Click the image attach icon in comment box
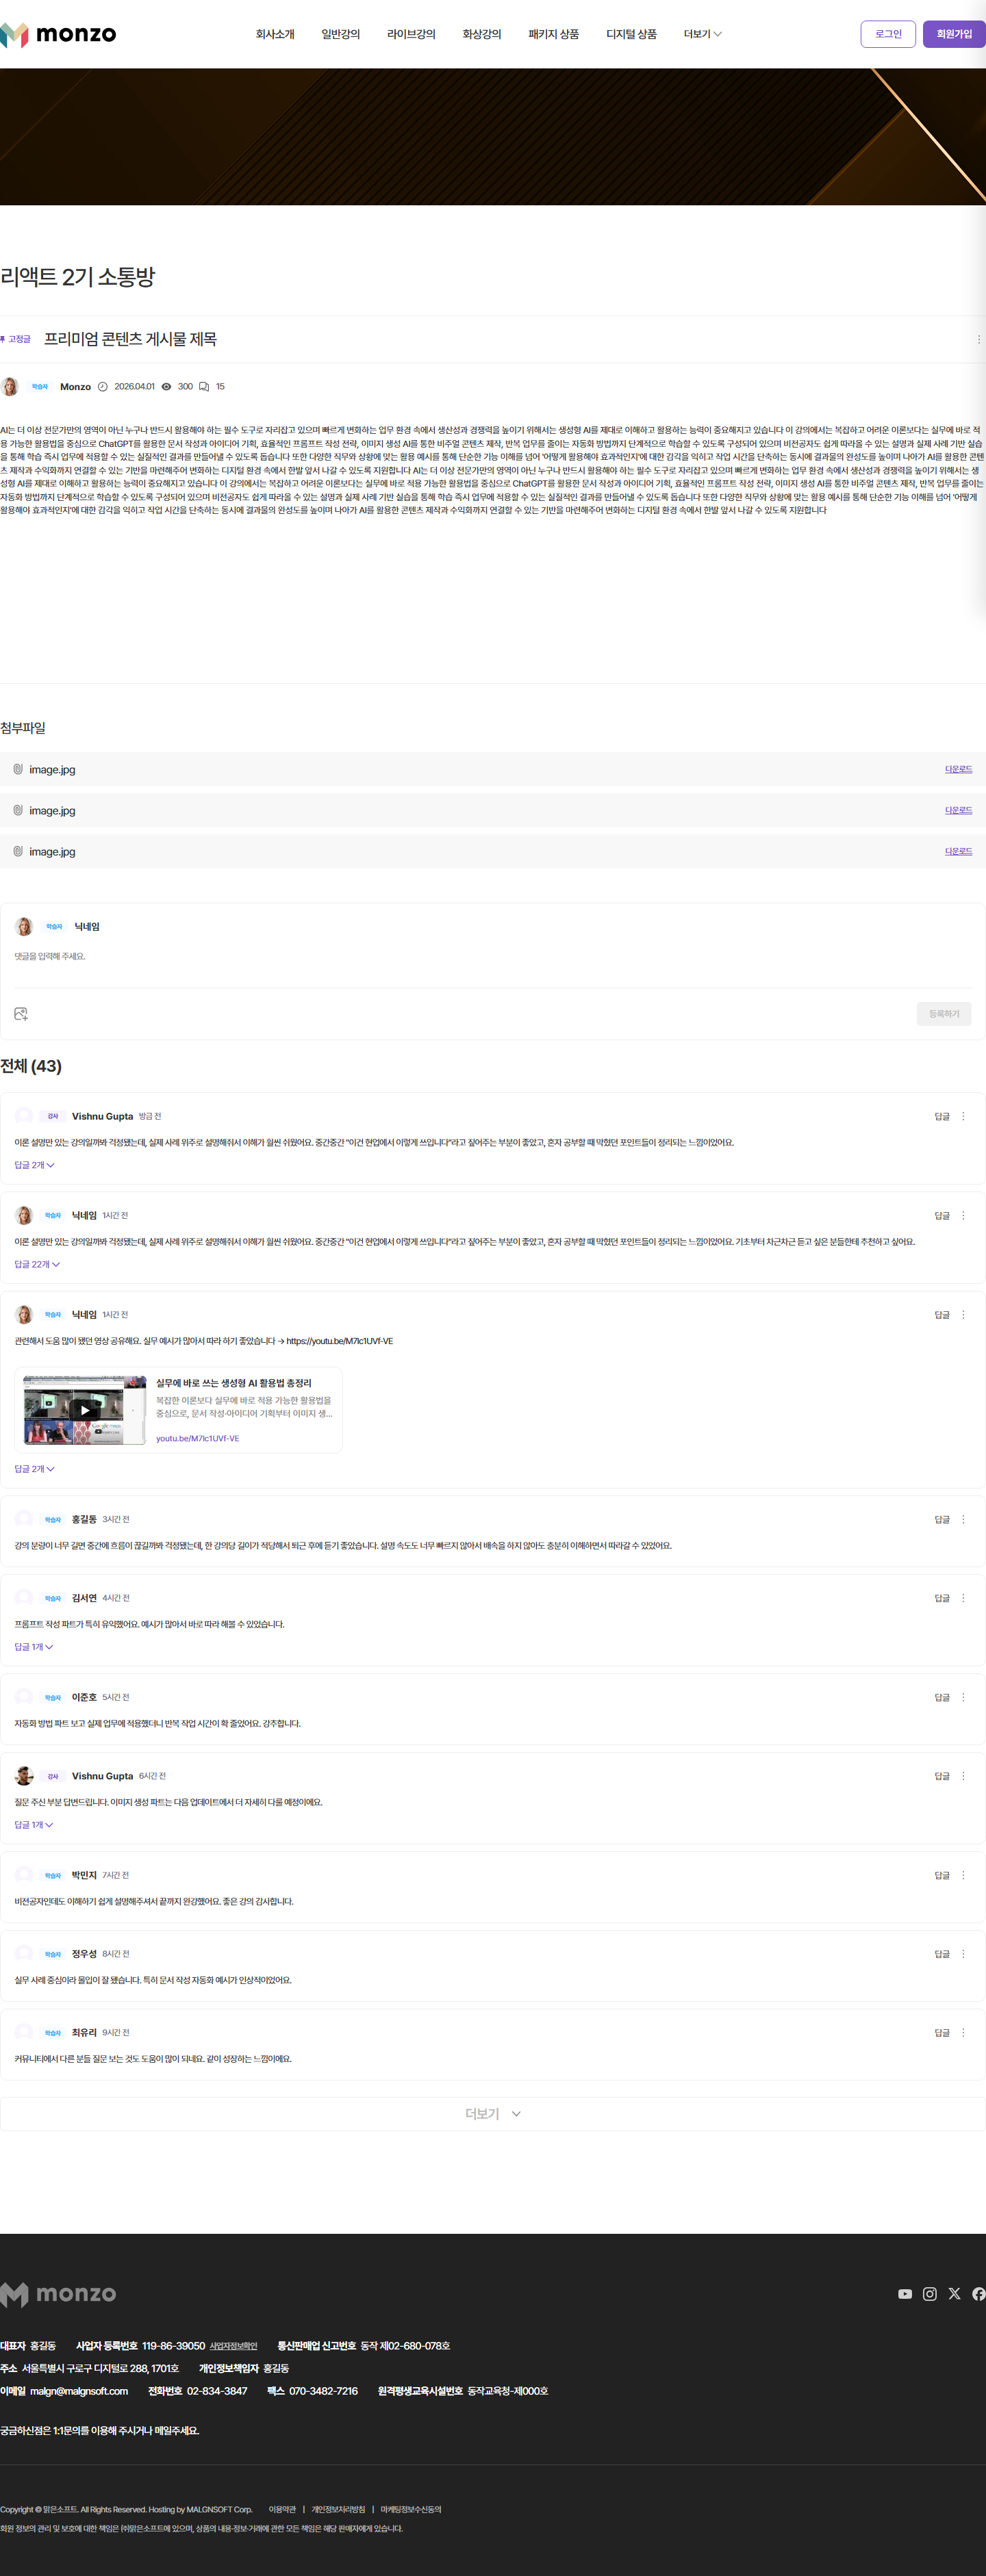Image resolution: width=986 pixels, height=2576 pixels. pos(21,1014)
